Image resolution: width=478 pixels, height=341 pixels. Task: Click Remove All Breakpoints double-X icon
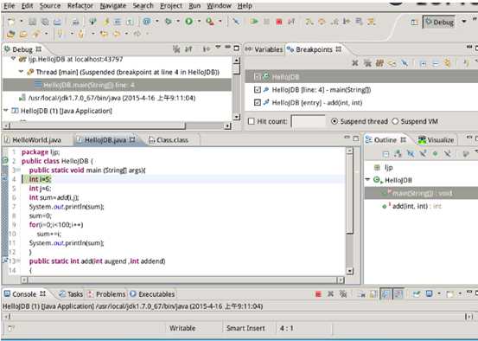tap(367, 63)
